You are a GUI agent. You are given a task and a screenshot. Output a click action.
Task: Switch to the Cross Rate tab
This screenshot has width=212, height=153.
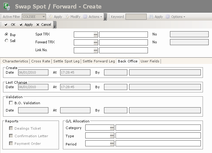coord(41,61)
